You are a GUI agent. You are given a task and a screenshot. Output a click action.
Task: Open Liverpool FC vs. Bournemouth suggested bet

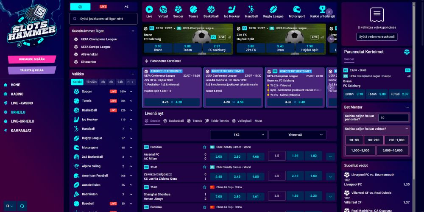point(377,179)
